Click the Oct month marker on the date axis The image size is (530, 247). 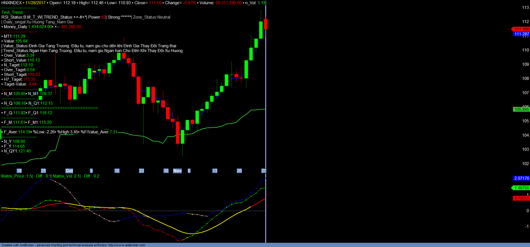[x=69, y=171]
